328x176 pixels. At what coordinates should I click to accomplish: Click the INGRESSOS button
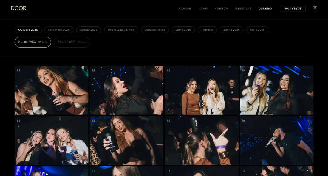(293, 9)
